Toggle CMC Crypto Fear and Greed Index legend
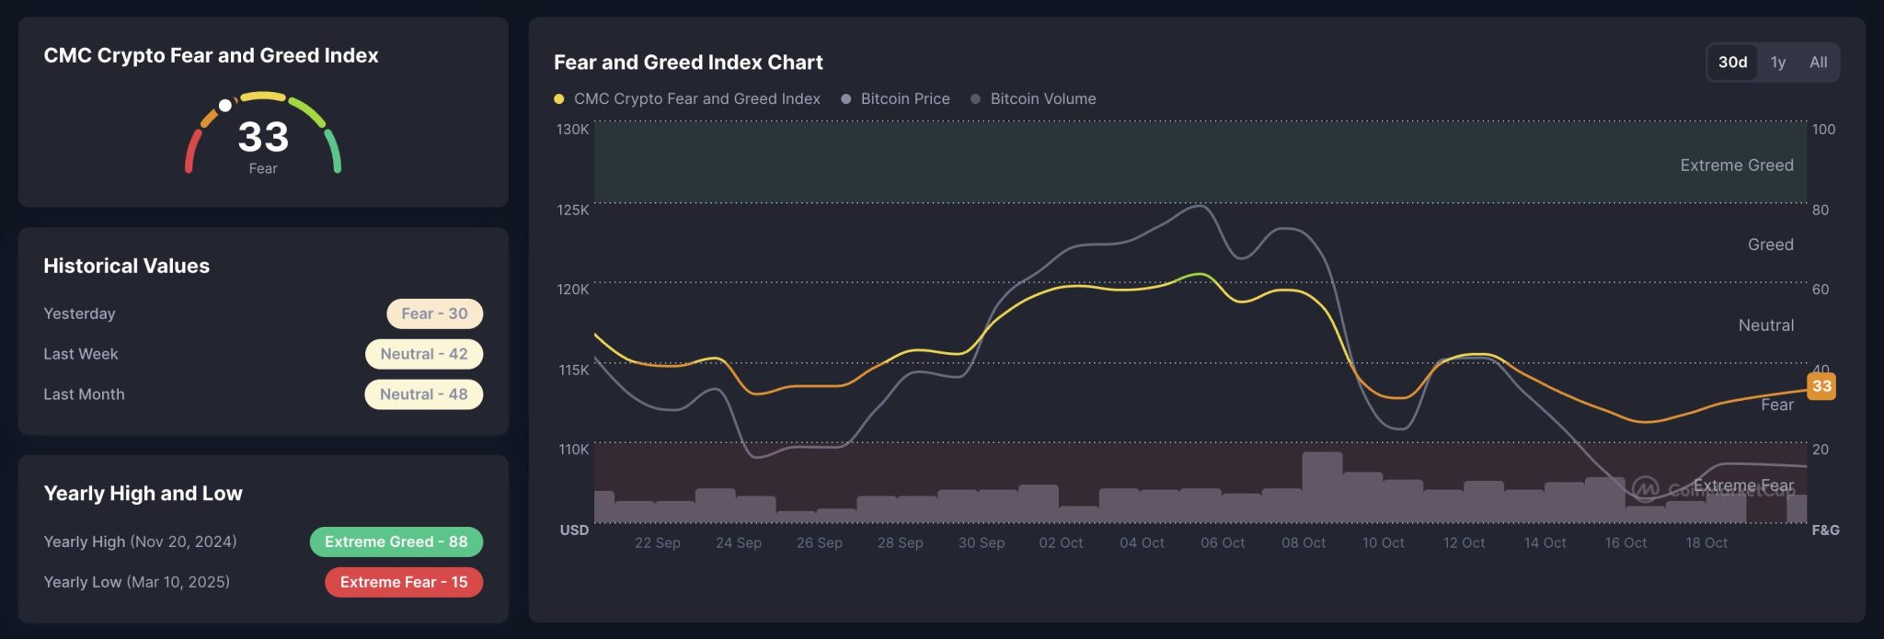Screen dimensions: 1884x639 (x=696, y=98)
